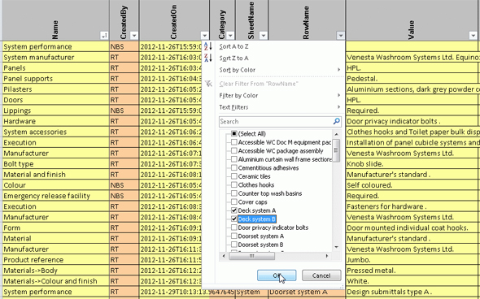The width and height of the screenshot is (480, 299).
Task: Select the 'Jumbo.' value cell
Action: pos(412,260)
